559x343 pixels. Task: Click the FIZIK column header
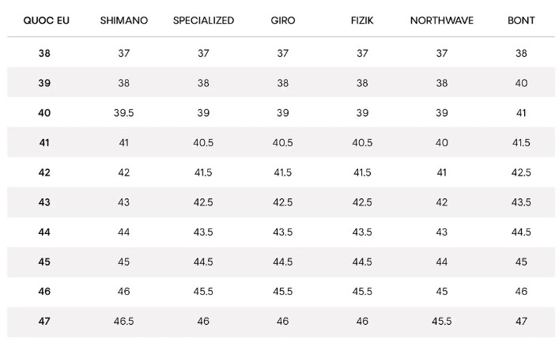click(362, 21)
